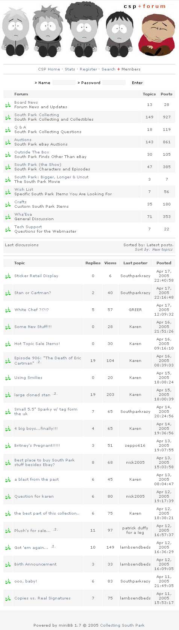This screenshot has height=630, width=179.
Task: Click the Enter login button
Action: 137,83
